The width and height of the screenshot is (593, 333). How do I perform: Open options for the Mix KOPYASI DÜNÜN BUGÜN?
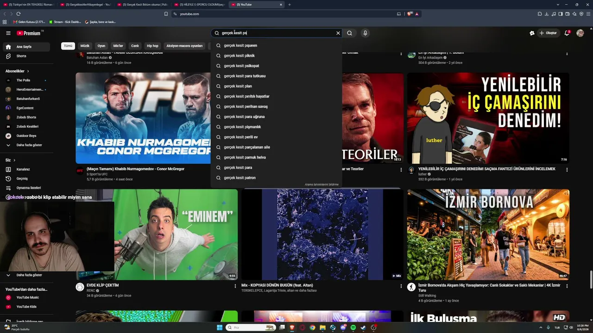[x=401, y=286]
